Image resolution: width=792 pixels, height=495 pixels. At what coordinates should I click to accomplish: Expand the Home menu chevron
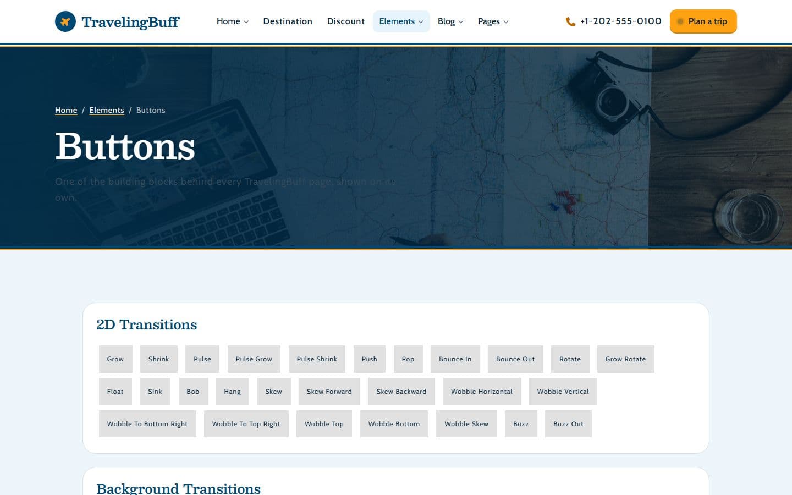tap(246, 22)
